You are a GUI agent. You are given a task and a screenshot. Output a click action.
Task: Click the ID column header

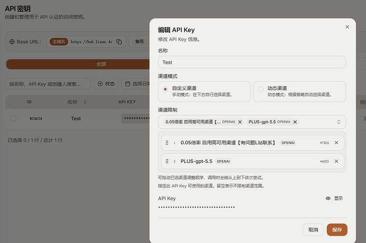(29, 102)
